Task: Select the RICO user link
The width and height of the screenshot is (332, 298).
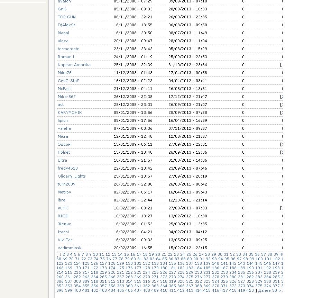Action: [x=63, y=216]
